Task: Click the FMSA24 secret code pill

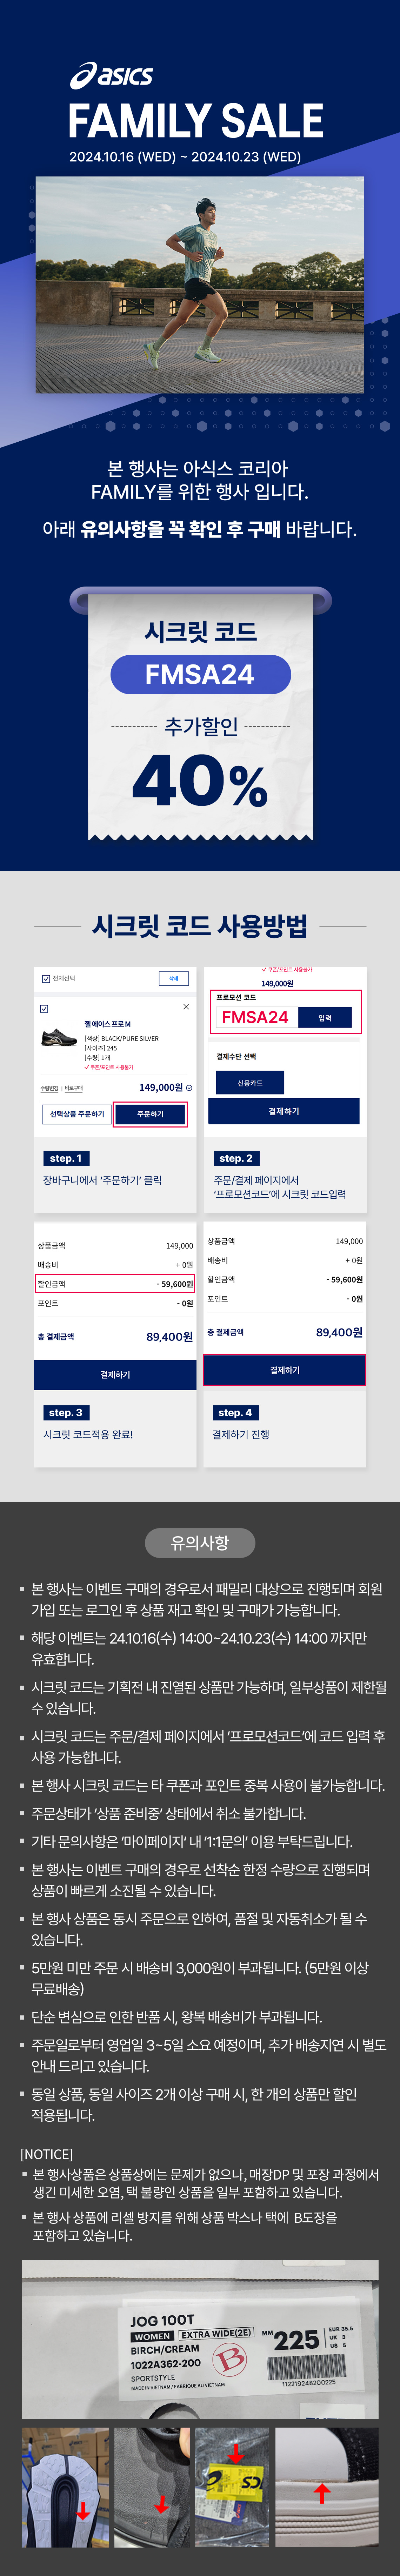Action: [x=200, y=675]
